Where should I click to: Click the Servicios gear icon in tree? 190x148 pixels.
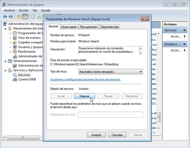click(x=15, y=75)
